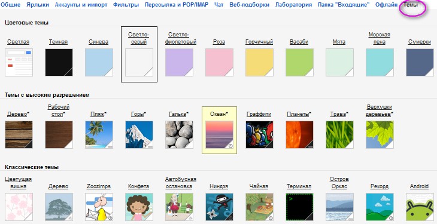Pick the Android robot thumbnail
The width and height of the screenshot is (437, 224).
[420, 207]
